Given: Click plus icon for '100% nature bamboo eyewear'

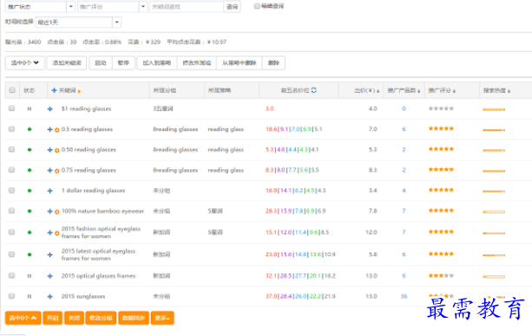Looking at the screenshot, I should 49,211.
